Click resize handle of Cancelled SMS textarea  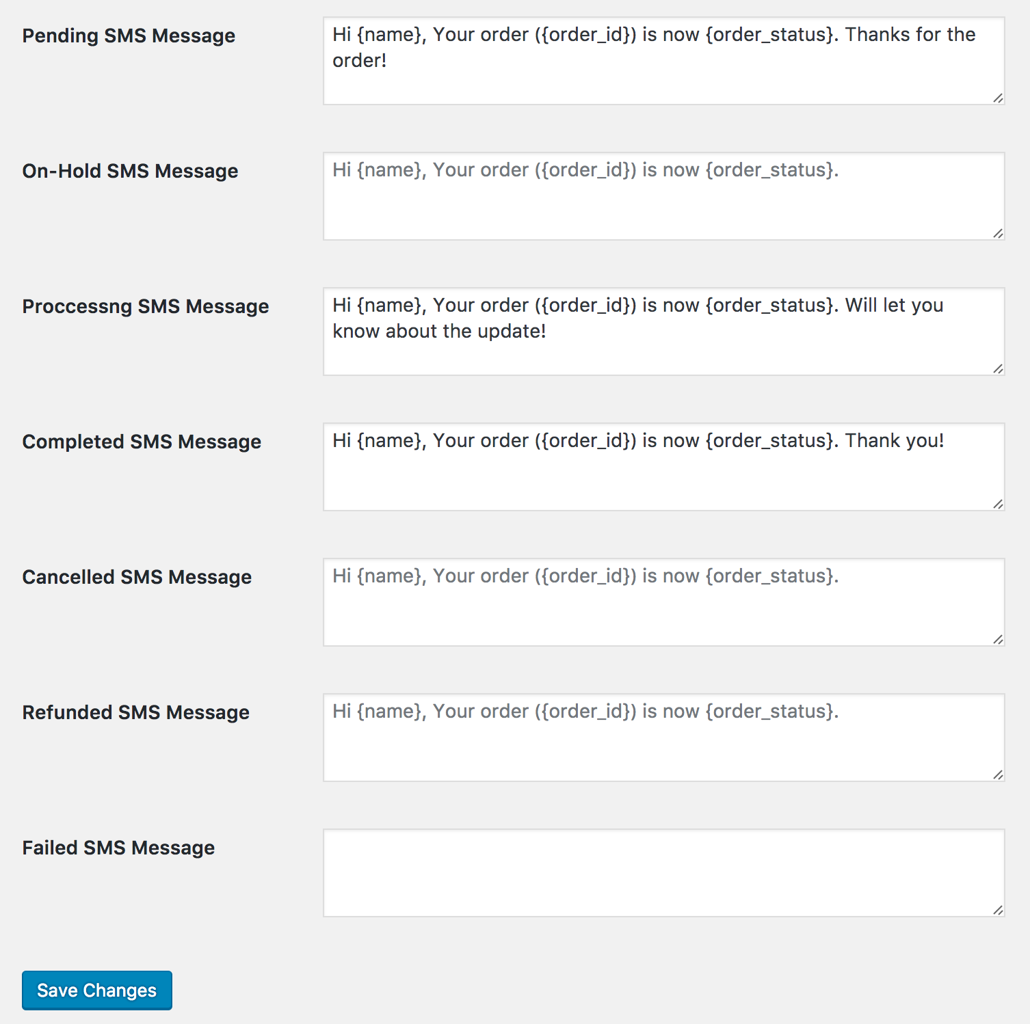click(999, 640)
